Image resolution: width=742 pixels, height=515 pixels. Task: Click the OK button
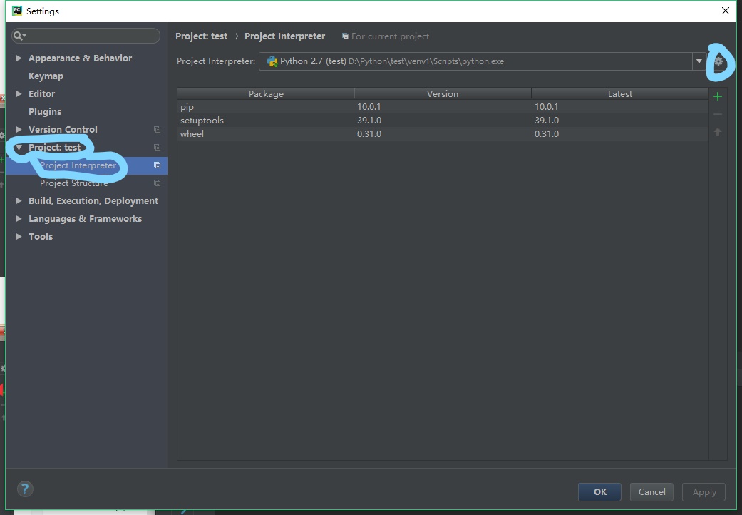[x=599, y=491]
